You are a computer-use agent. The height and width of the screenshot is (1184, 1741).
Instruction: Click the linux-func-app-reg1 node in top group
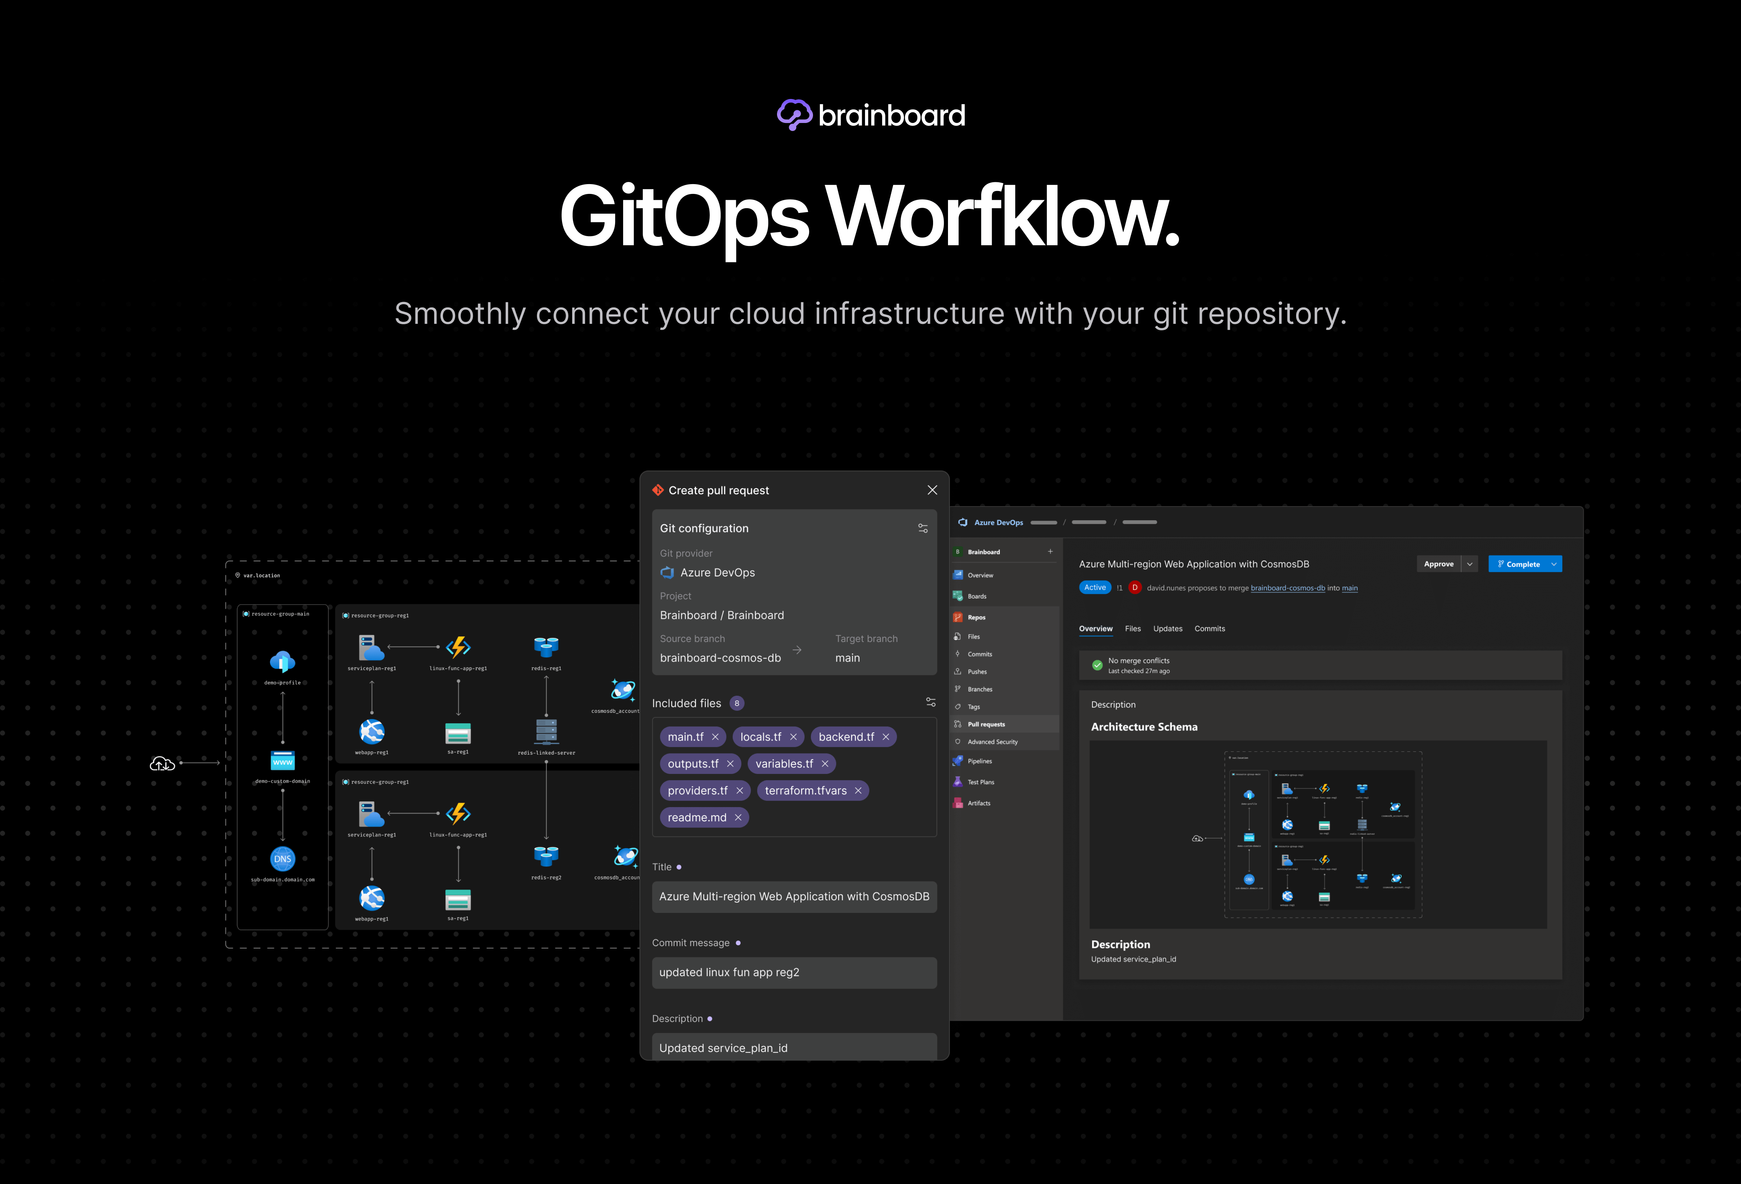(x=458, y=647)
